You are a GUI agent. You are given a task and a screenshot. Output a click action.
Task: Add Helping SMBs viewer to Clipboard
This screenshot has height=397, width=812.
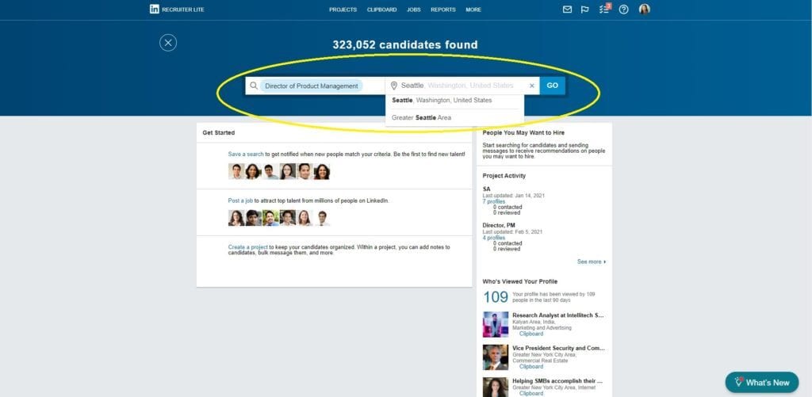coord(530,393)
